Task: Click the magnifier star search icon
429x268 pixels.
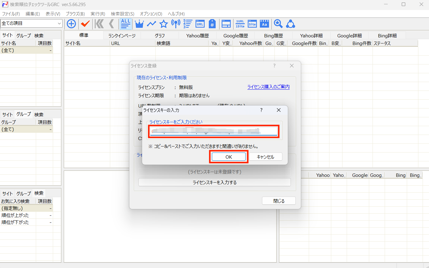Action: pyautogui.click(x=278, y=24)
